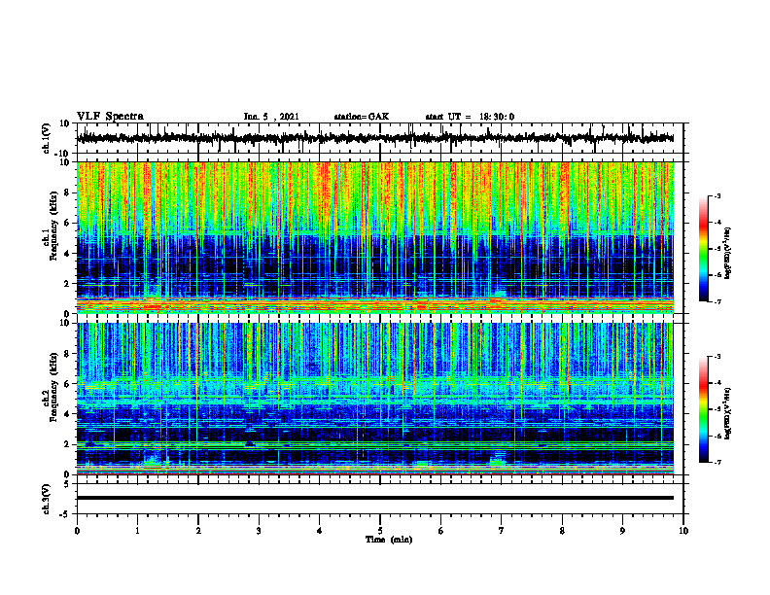Click the 8 kHz tick label on ch.2 frequency axis
770x595 pixels.
68,354
